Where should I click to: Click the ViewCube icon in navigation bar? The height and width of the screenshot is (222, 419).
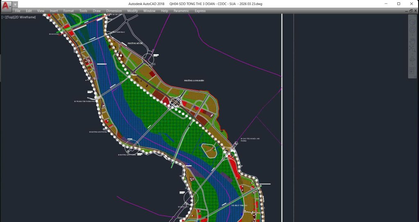[412, 22]
